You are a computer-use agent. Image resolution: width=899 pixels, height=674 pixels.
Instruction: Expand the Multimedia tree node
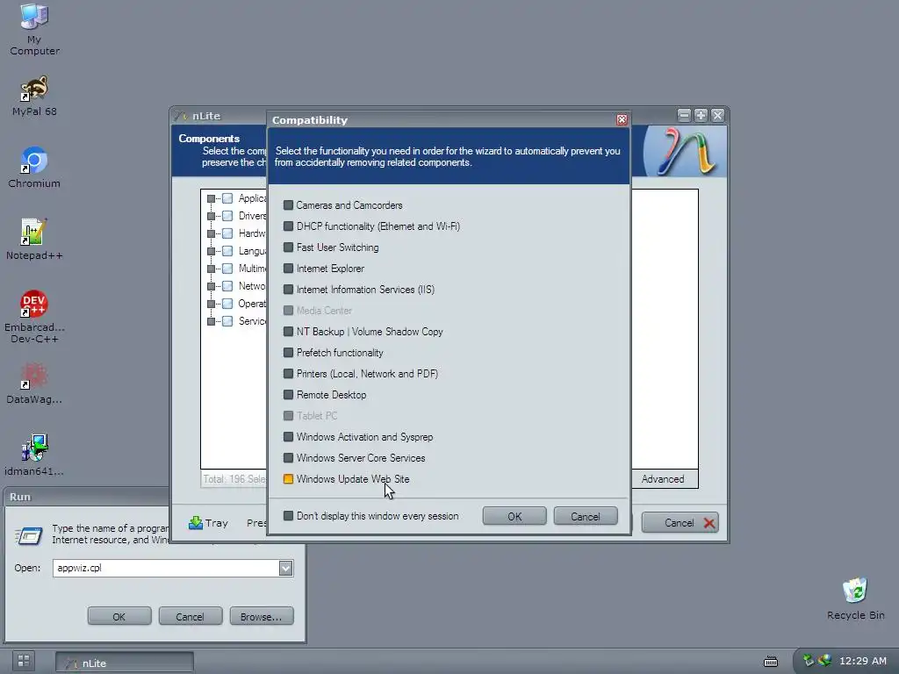(211, 269)
